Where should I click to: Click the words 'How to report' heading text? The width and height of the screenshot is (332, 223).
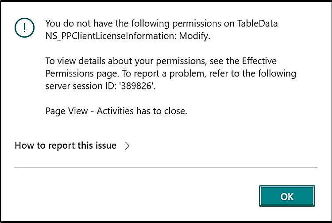click(x=45, y=146)
